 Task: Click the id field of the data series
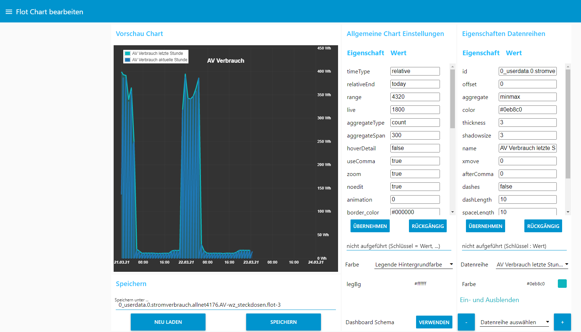point(528,71)
